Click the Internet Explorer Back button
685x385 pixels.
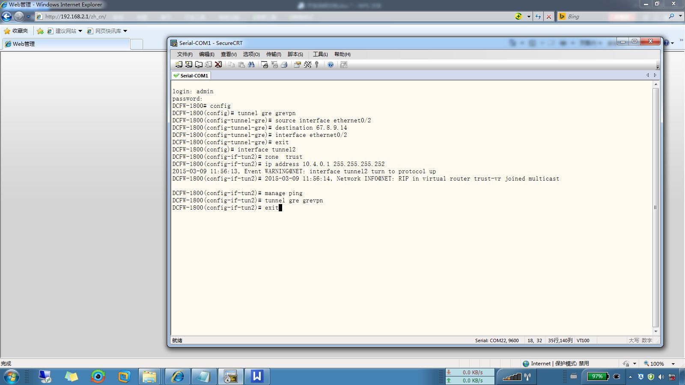pyautogui.click(x=7, y=16)
